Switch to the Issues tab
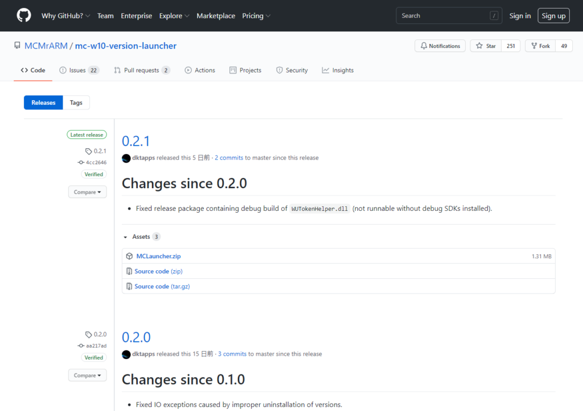The width and height of the screenshot is (583, 411). coord(79,70)
